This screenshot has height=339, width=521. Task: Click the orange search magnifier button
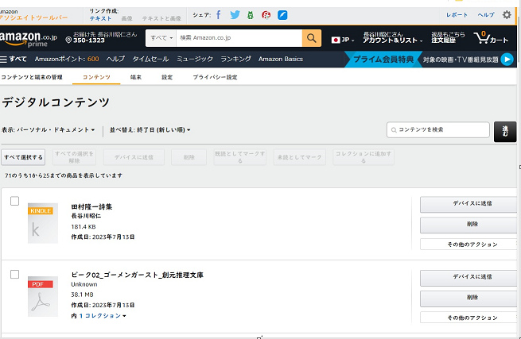click(311, 38)
